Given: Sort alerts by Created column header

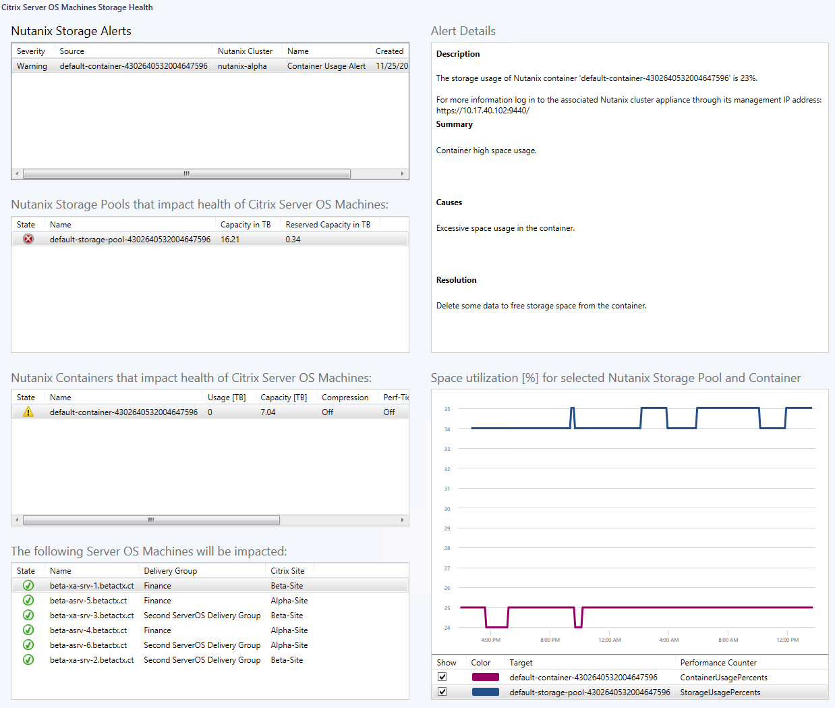Looking at the screenshot, I should tap(389, 51).
